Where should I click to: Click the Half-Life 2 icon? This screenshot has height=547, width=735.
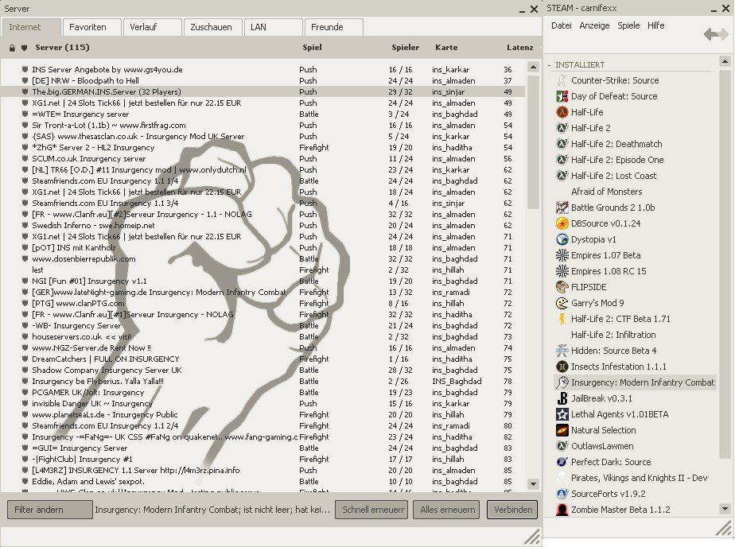pyautogui.click(x=562, y=128)
